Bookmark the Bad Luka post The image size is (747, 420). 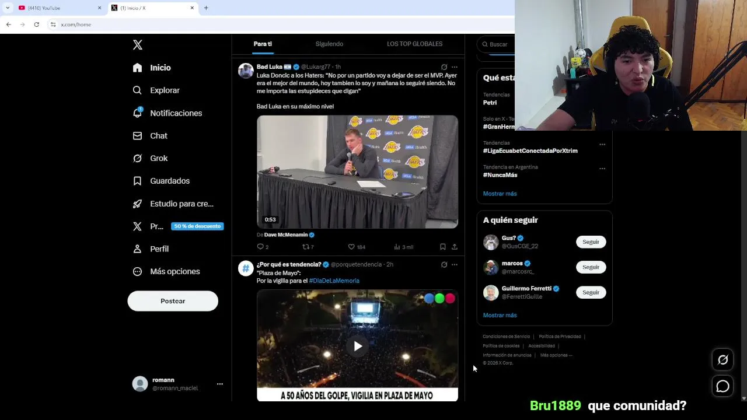442,247
